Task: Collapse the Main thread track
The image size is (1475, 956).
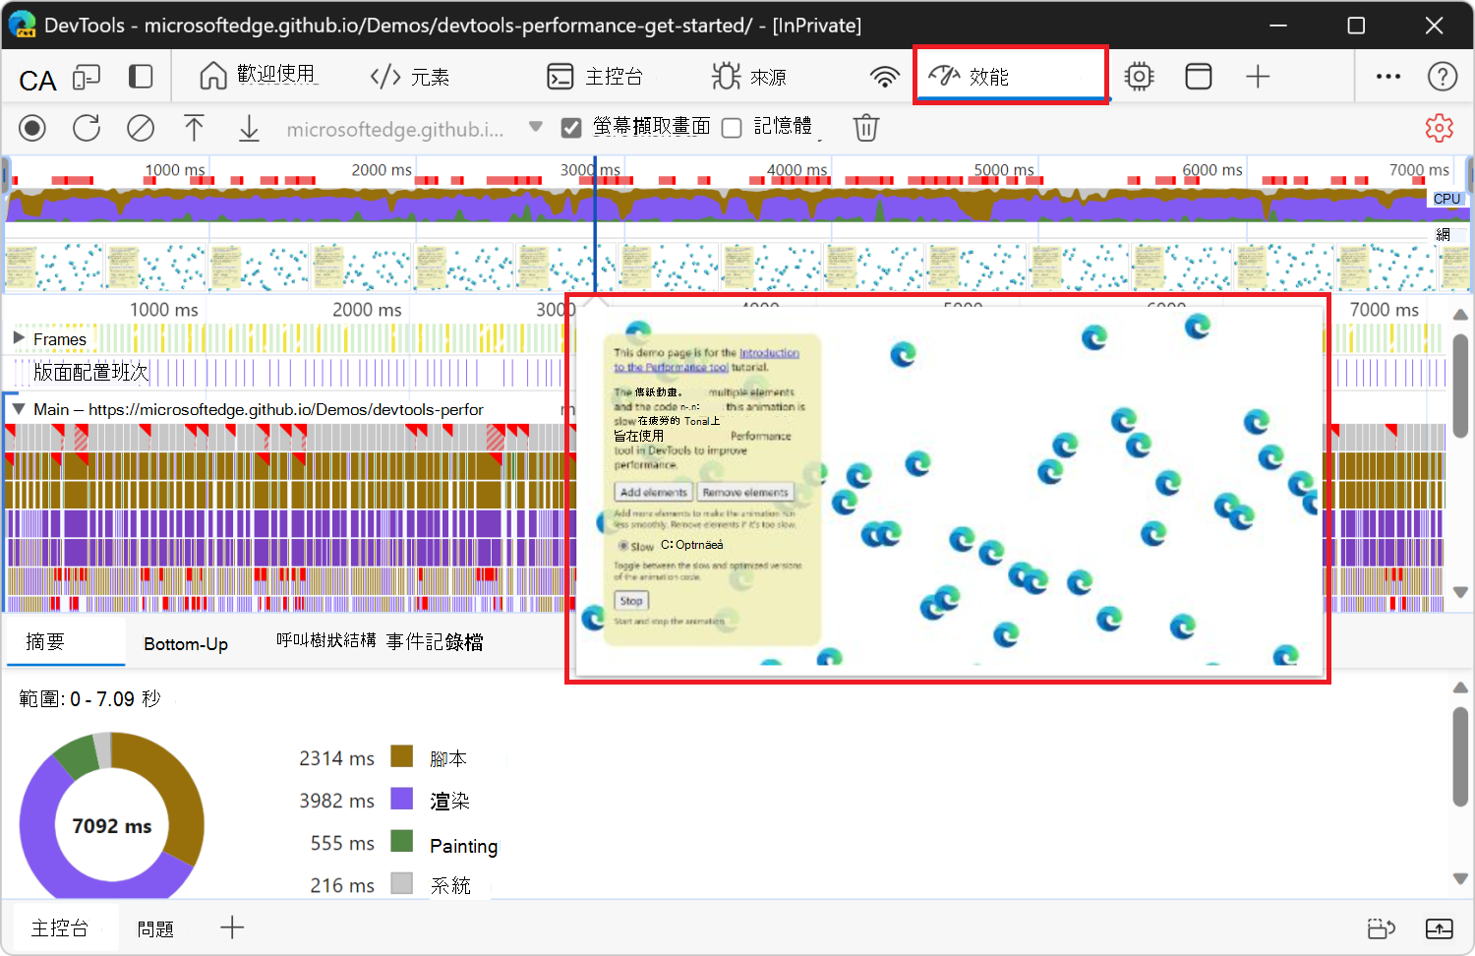Action: pos(19,409)
